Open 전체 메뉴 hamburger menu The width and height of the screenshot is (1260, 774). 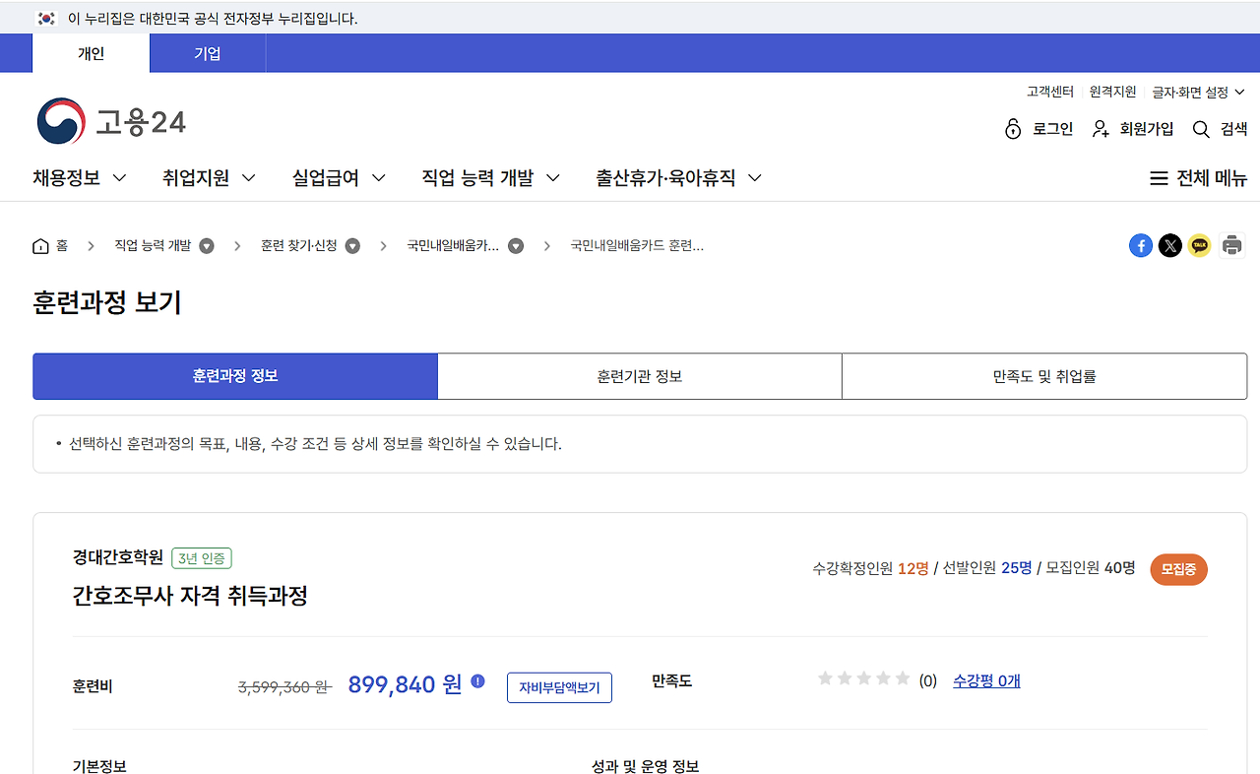click(x=1198, y=178)
